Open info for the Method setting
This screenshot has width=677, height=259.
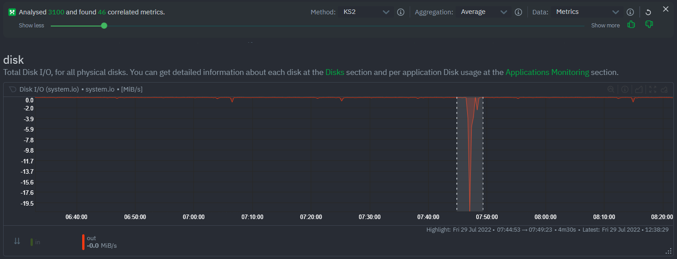(401, 12)
